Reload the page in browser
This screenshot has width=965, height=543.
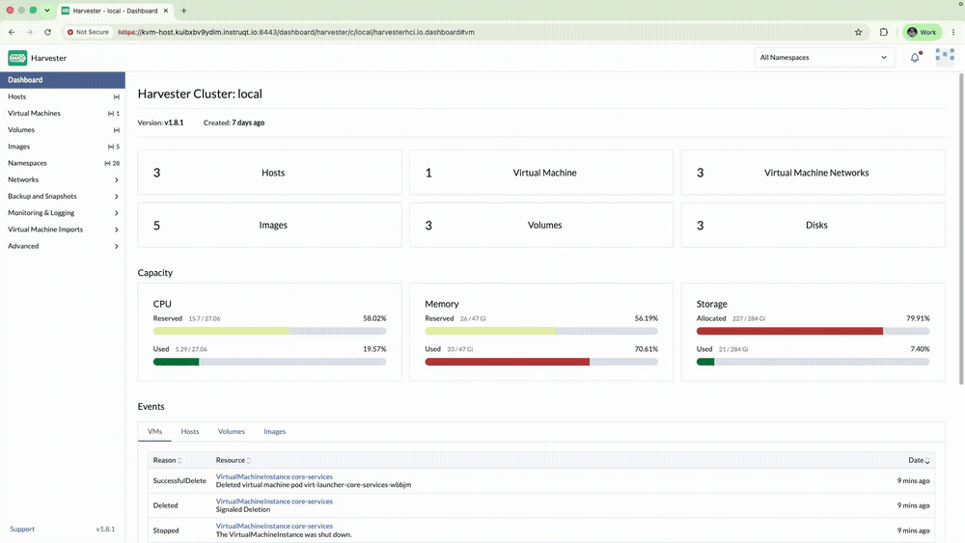point(47,32)
